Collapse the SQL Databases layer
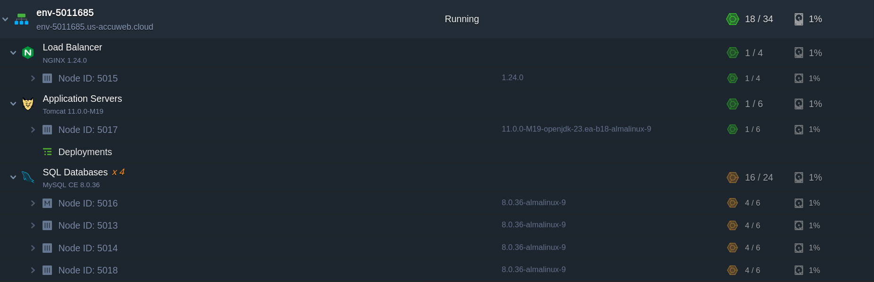Screen dimensions: 874x282 click(x=13, y=177)
